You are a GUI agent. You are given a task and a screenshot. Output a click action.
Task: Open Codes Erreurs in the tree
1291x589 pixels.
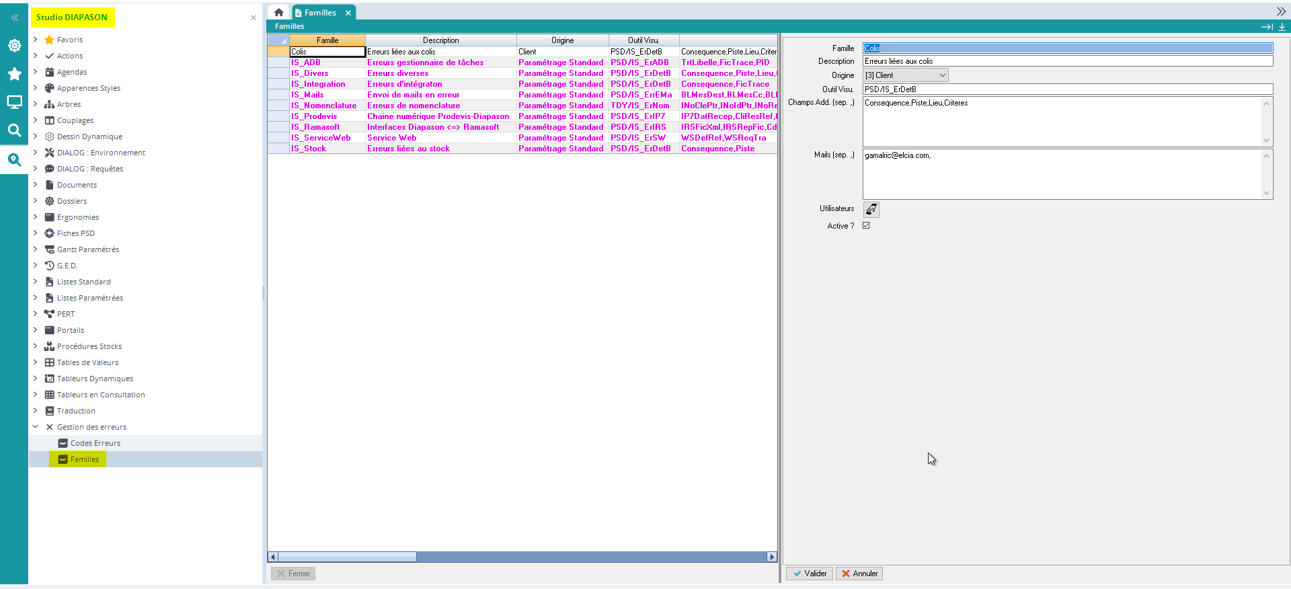point(95,443)
